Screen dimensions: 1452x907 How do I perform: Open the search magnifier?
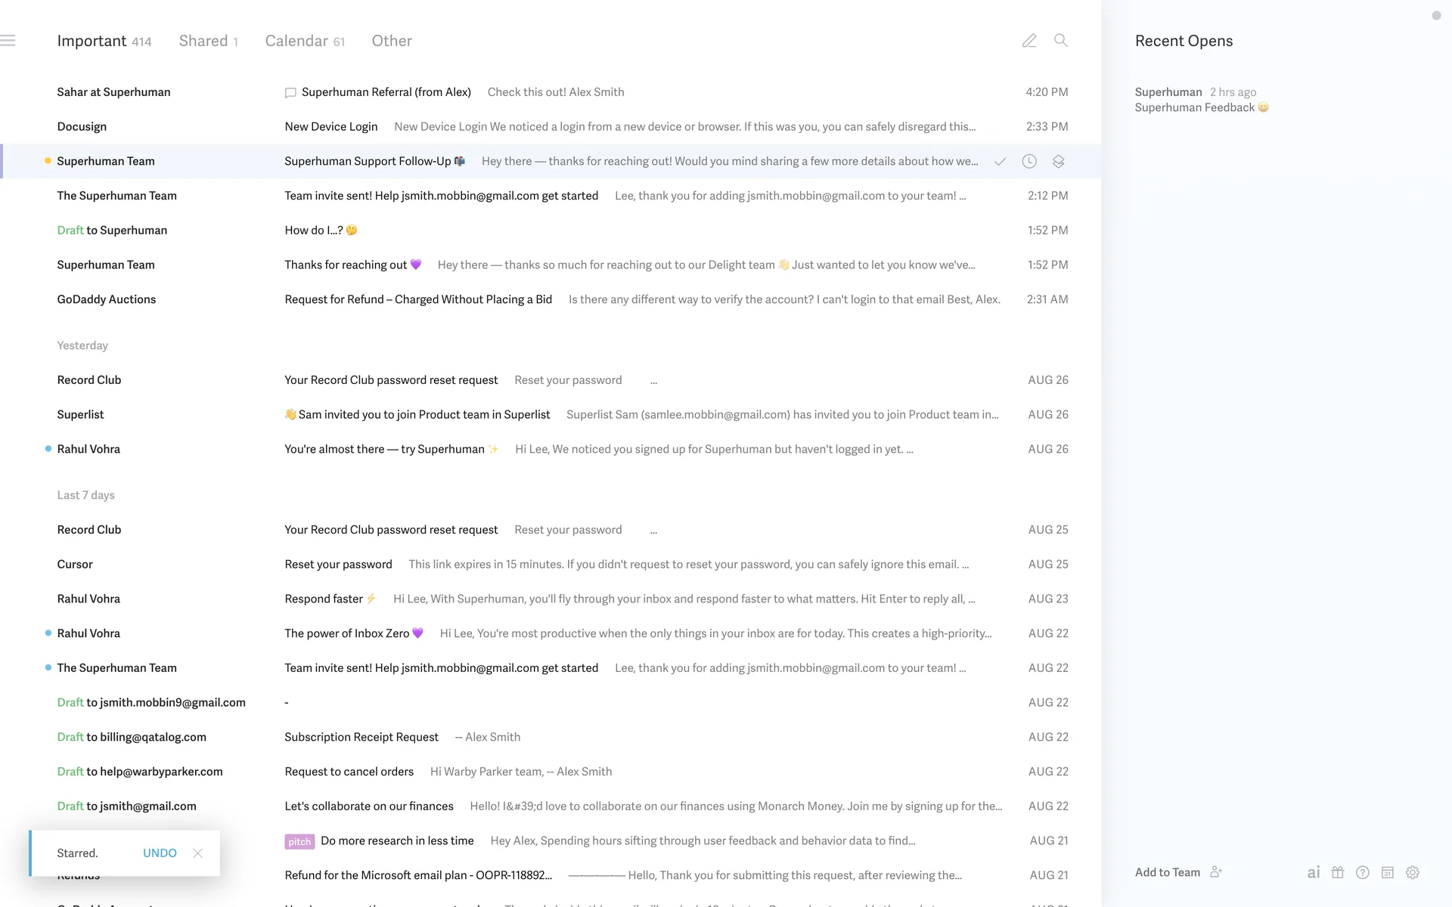pyautogui.click(x=1061, y=41)
